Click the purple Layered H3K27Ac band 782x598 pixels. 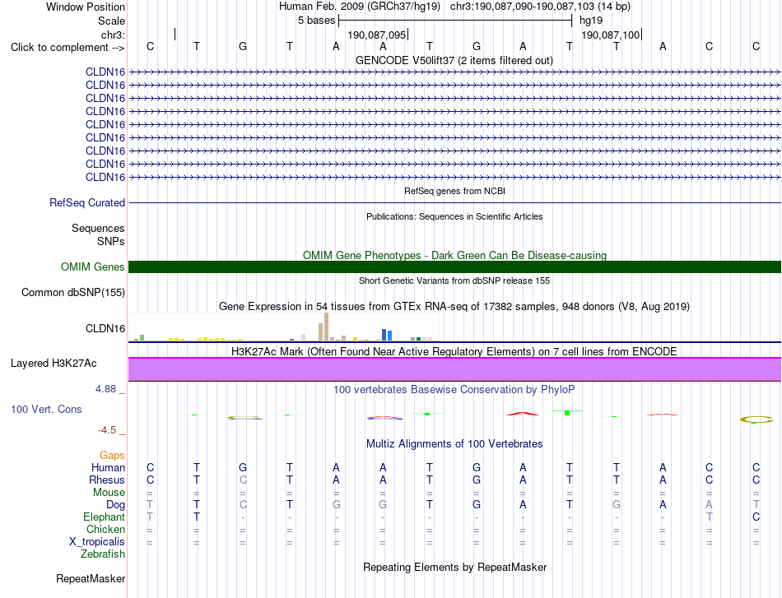point(454,369)
